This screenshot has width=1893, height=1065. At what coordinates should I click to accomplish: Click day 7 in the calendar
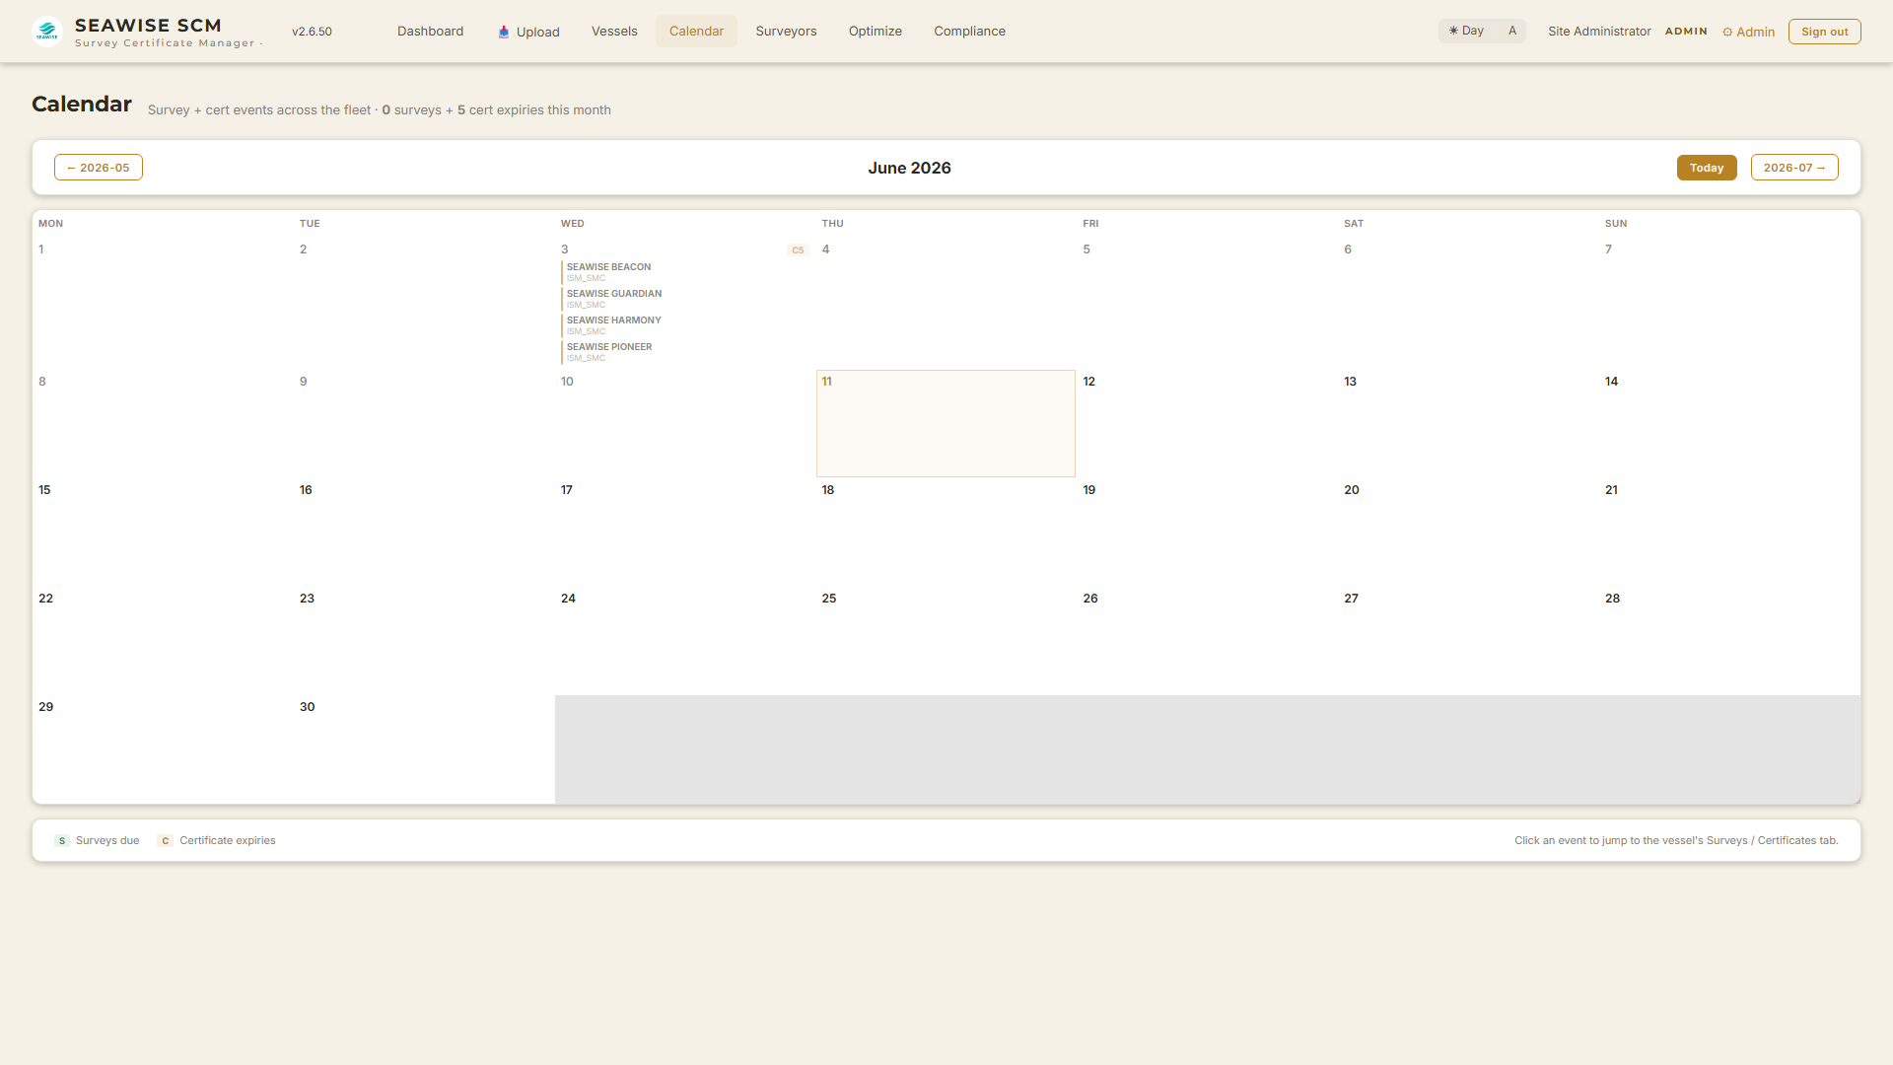click(1729, 304)
